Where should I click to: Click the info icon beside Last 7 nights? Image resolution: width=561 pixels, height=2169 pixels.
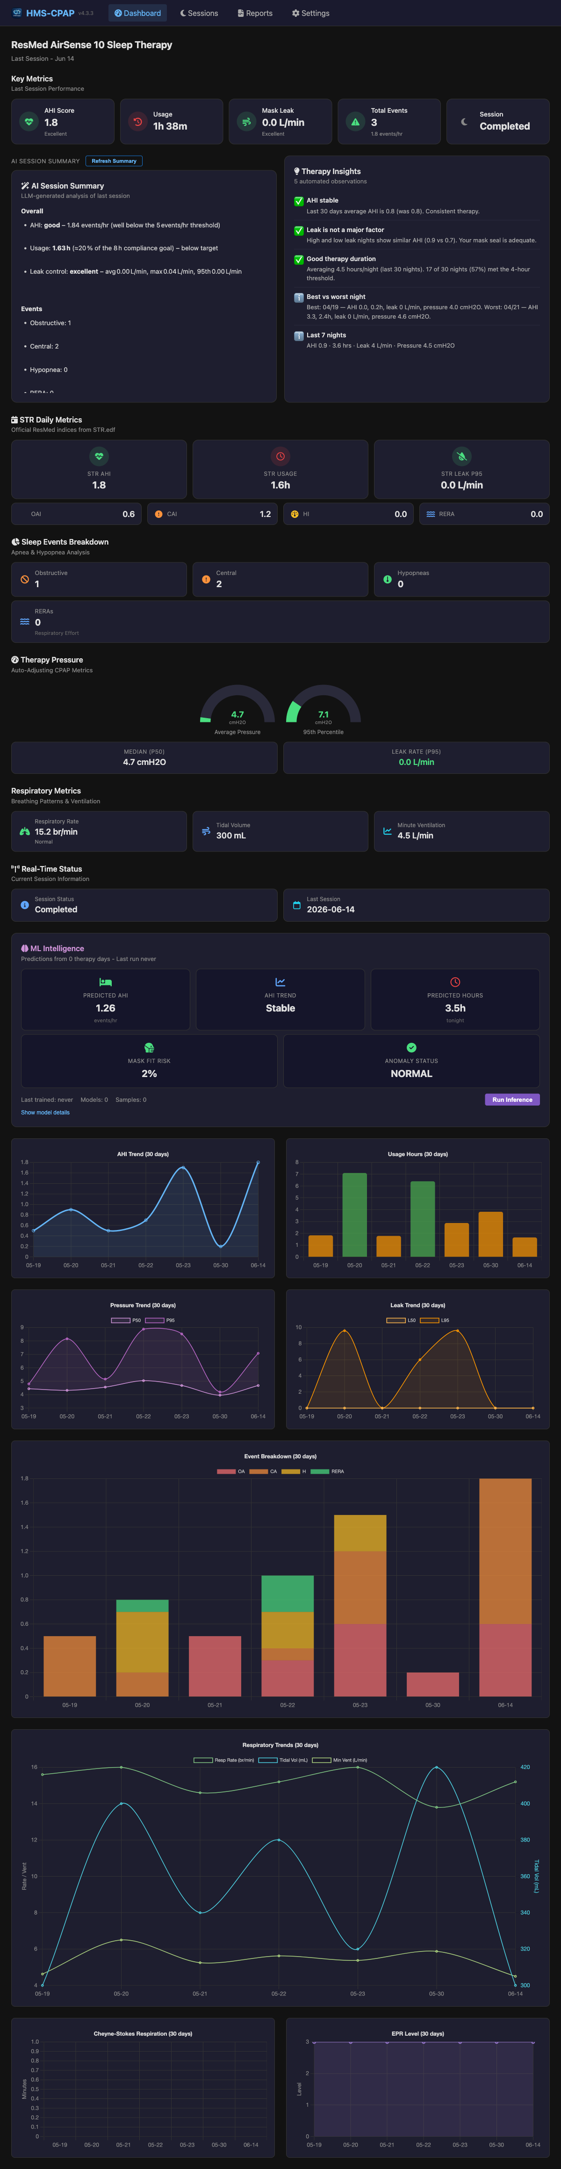299,335
